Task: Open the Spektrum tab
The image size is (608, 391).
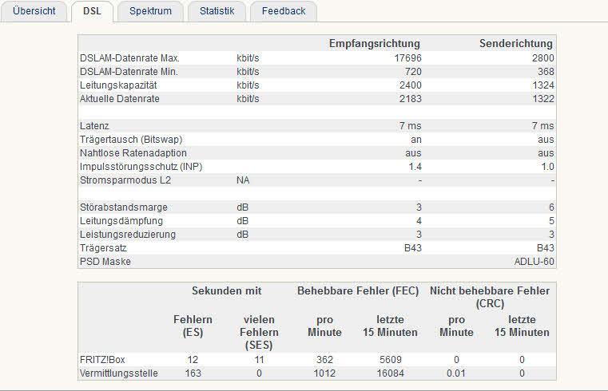Action: coord(150,11)
